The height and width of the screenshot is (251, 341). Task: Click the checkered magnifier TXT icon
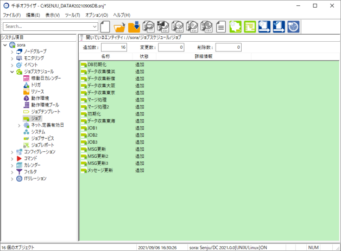163,27
